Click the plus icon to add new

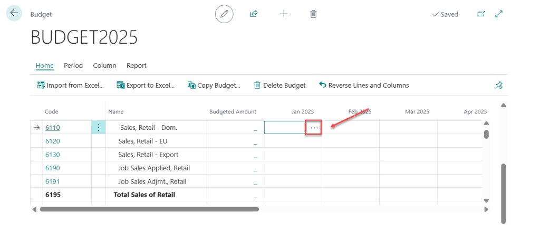click(283, 14)
